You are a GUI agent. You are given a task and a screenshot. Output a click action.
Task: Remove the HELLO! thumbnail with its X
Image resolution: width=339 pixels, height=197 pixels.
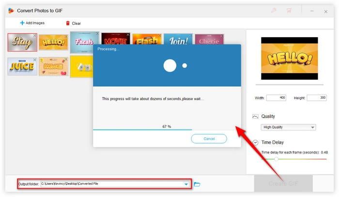click(x=66, y=37)
